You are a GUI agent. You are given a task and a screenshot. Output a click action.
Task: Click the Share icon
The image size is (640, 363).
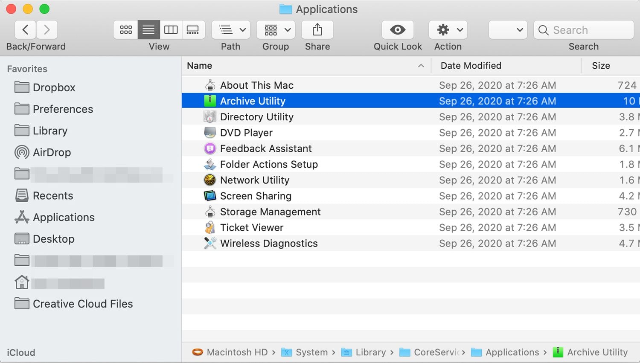(317, 30)
